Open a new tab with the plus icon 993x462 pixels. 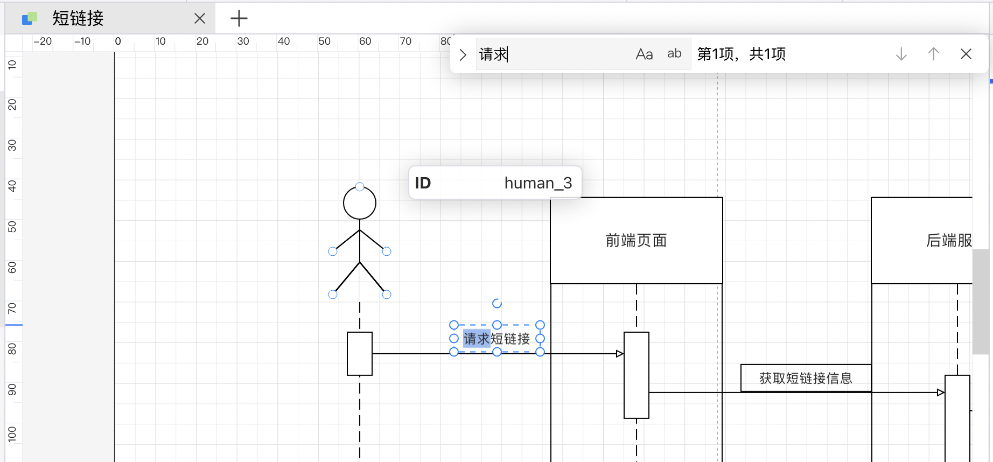pyautogui.click(x=239, y=19)
